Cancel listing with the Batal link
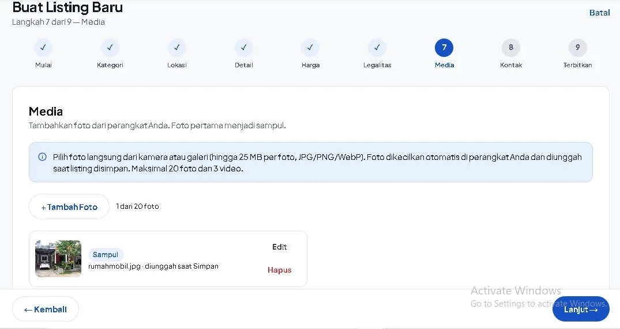This screenshot has width=620, height=329. [x=599, y=13]
